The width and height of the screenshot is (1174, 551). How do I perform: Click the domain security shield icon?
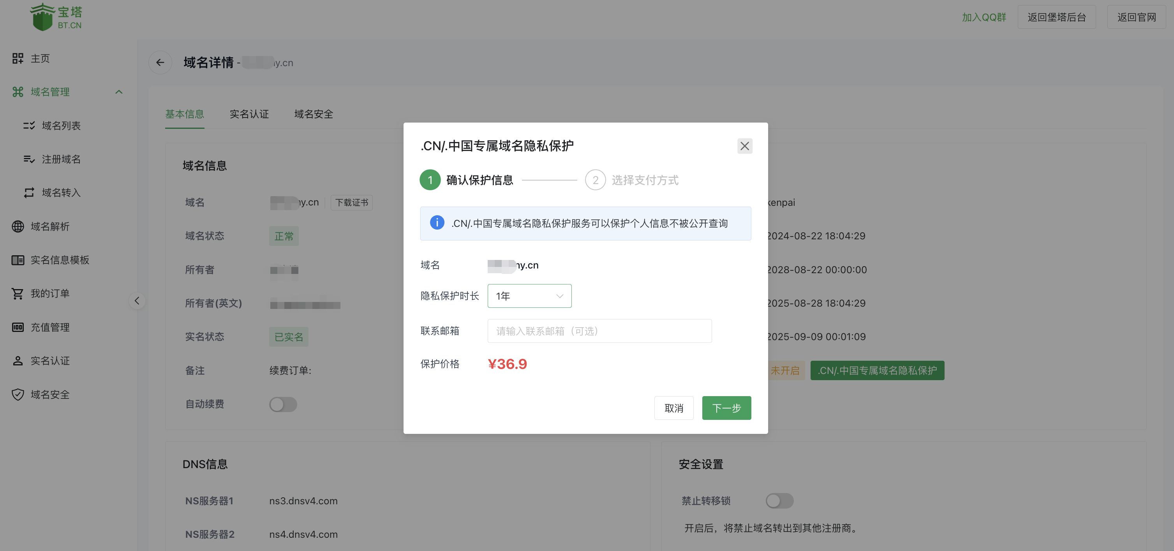point(18,394)
